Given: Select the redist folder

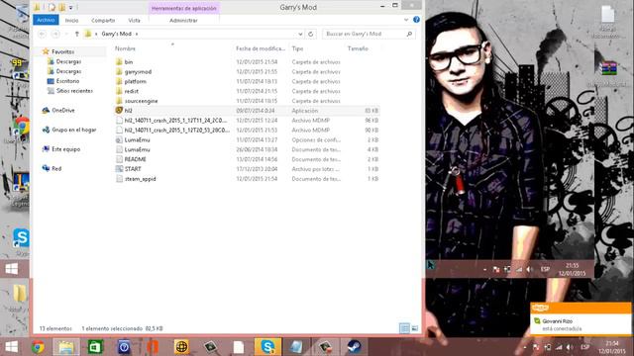Looking at the screenshot, I should [x=248, y=91].
